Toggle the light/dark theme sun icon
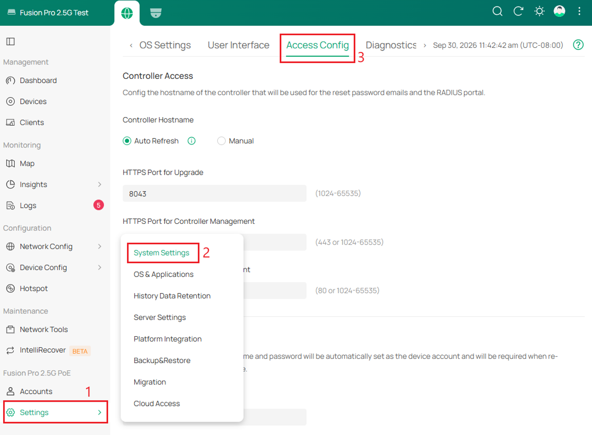Screen dimensions: 592x435 click(539, 11)
